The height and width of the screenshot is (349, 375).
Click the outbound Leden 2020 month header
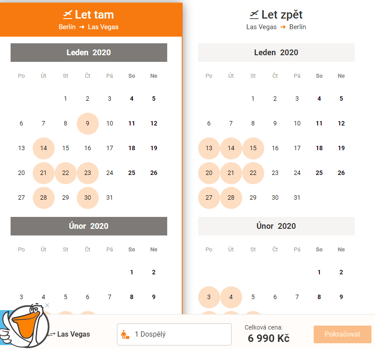coord(89,53)
